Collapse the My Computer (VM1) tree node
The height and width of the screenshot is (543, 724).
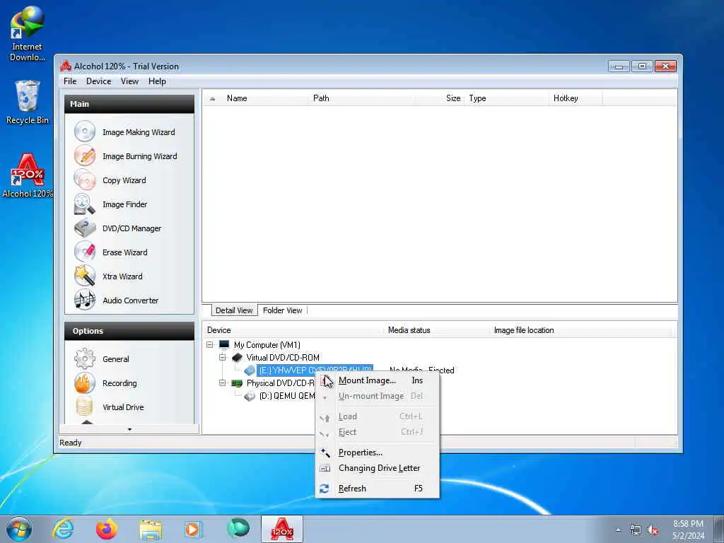pos(209,344)
